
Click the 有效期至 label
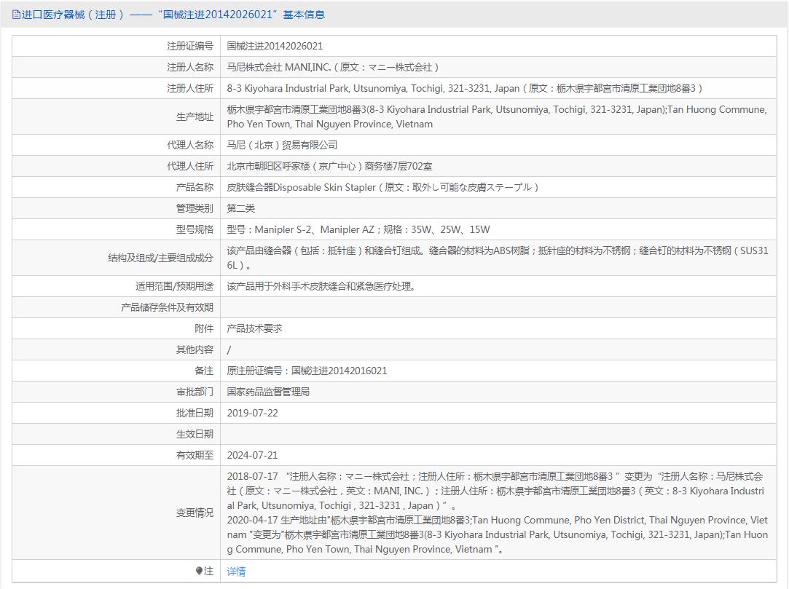(195, 455)
